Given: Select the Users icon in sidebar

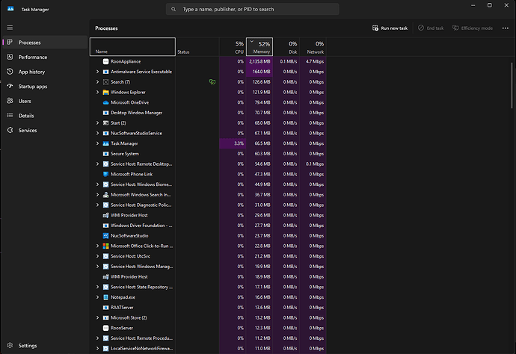Looking at the screenshot, I should point(9,101).
